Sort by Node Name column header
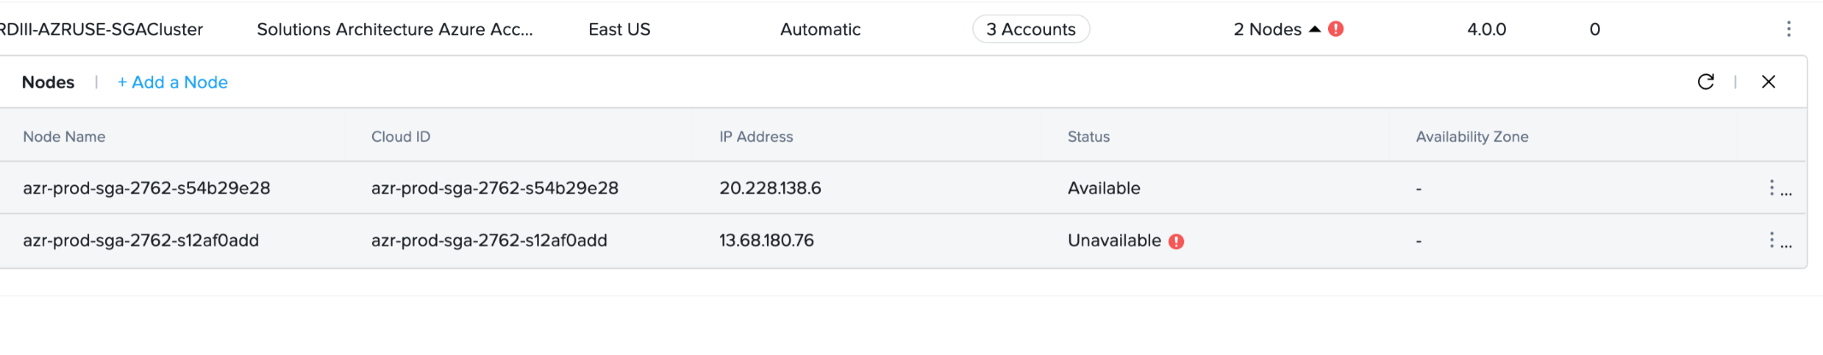1823x355 pixels. 64,137
